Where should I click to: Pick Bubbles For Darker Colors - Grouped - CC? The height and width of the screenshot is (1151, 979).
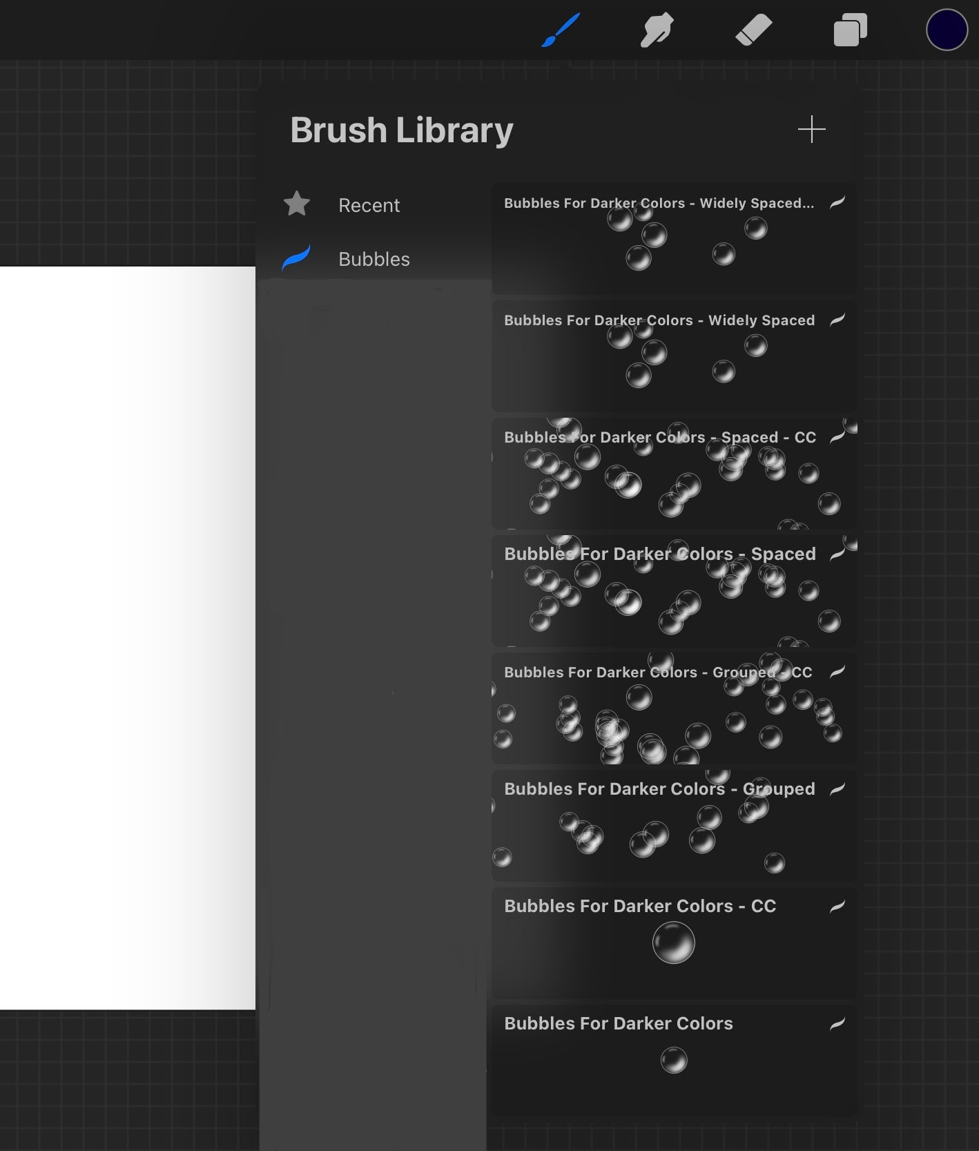click(673, 708)
